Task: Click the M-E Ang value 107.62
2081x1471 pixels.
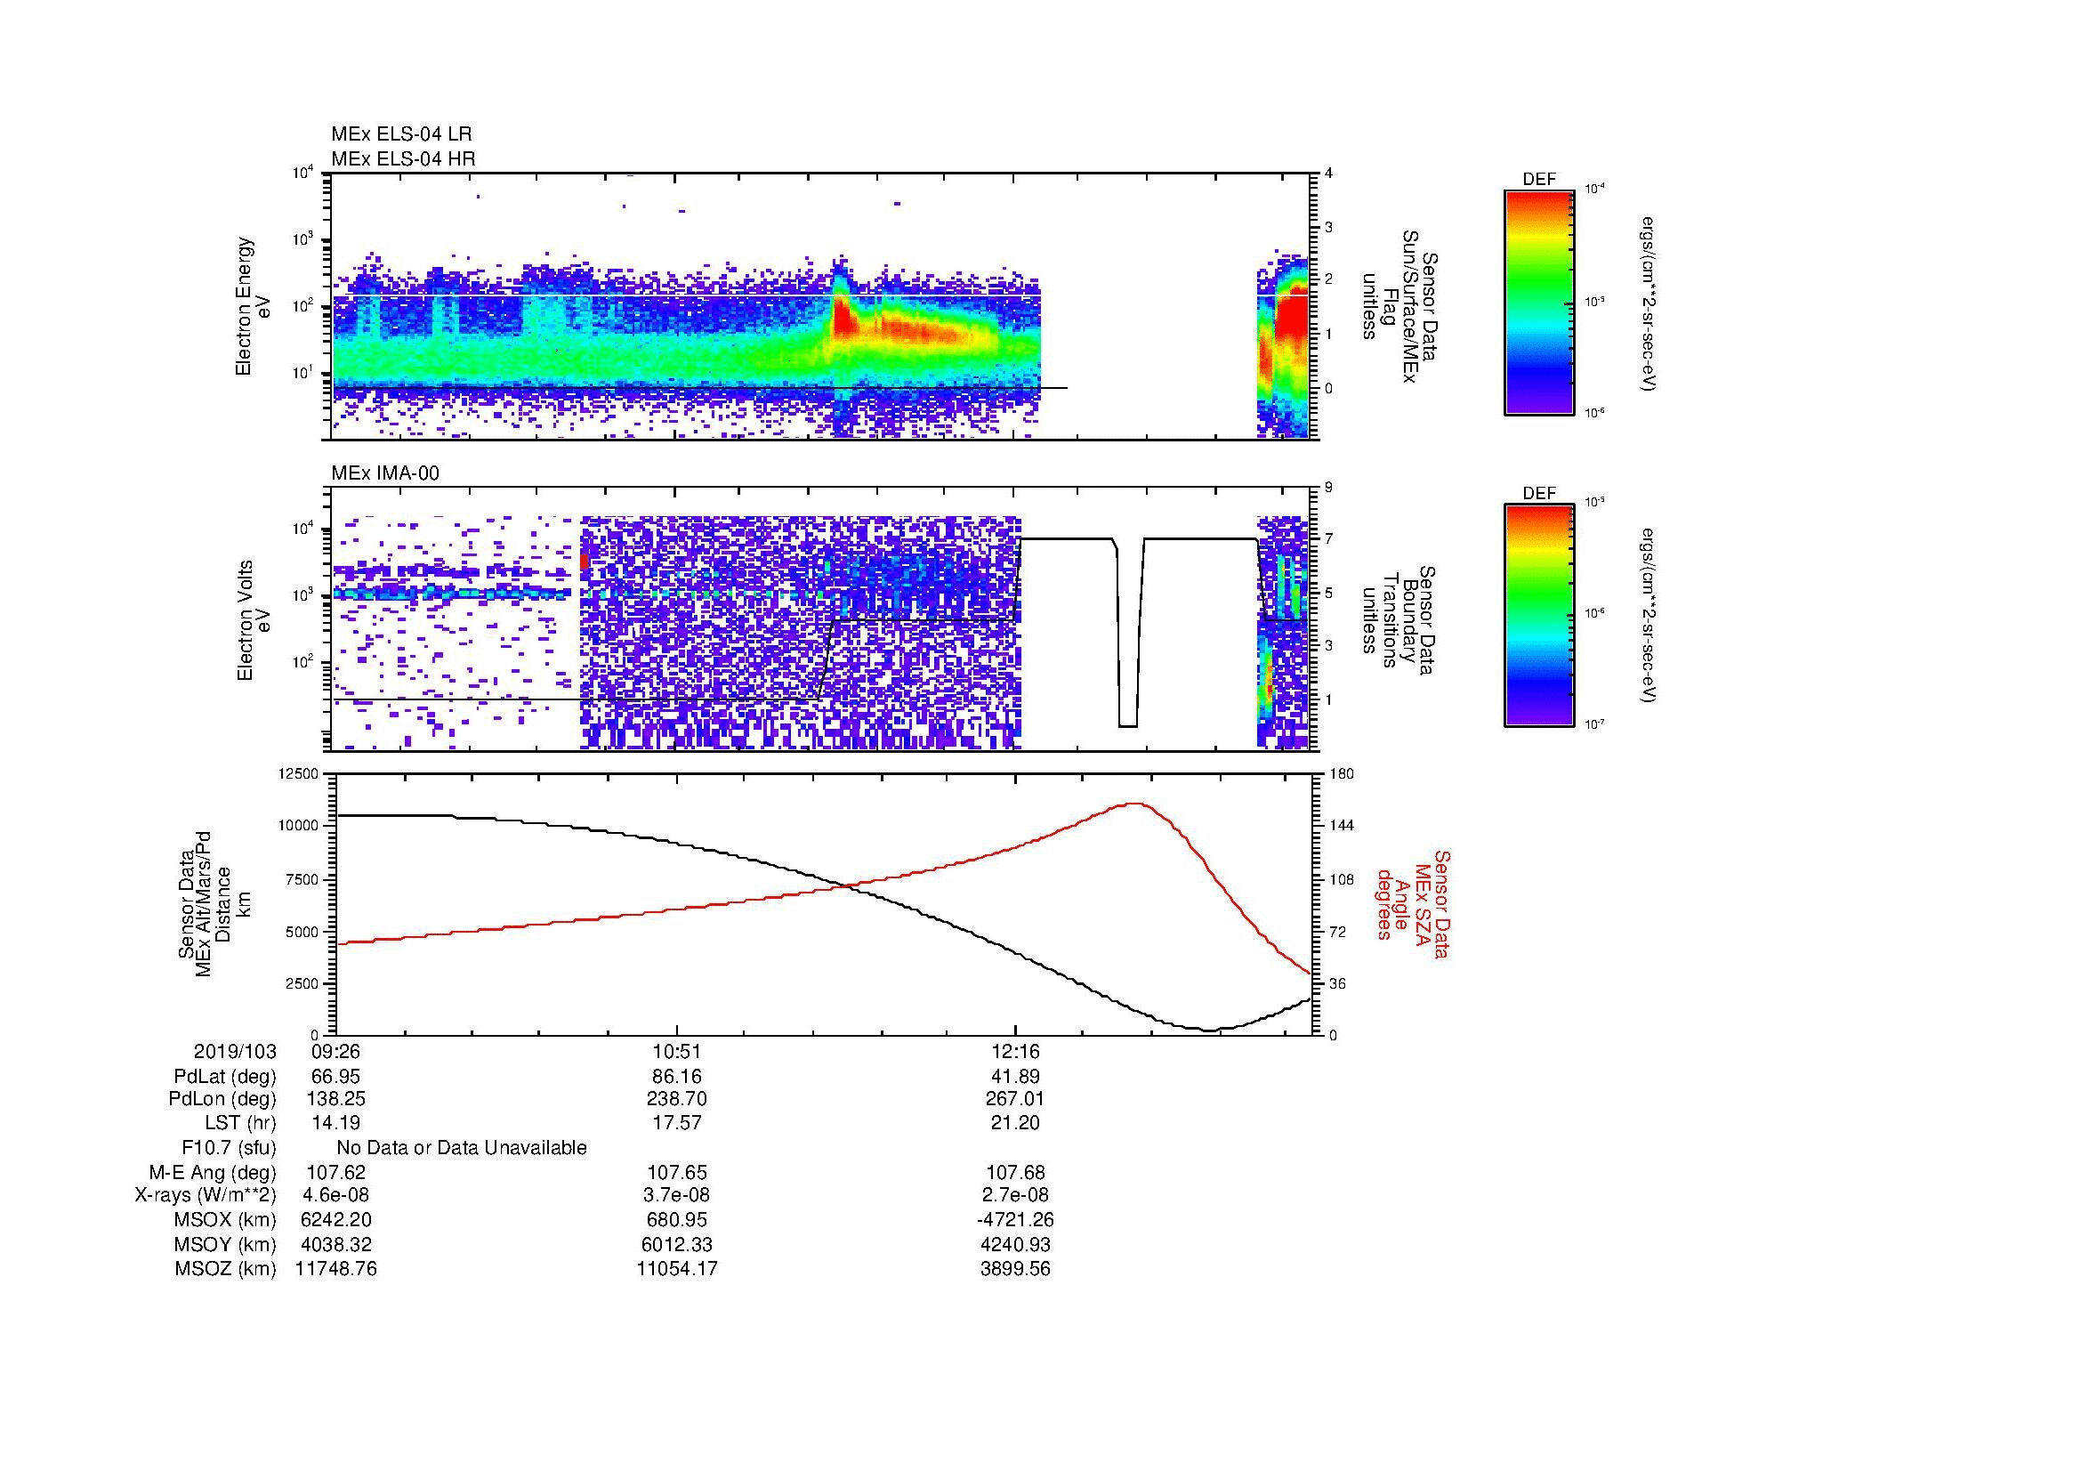Action: click(336, 1173)
